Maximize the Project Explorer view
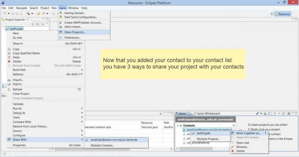Image resolution: width=299 pixels, height=157 pixels. [x=47, y=19]
